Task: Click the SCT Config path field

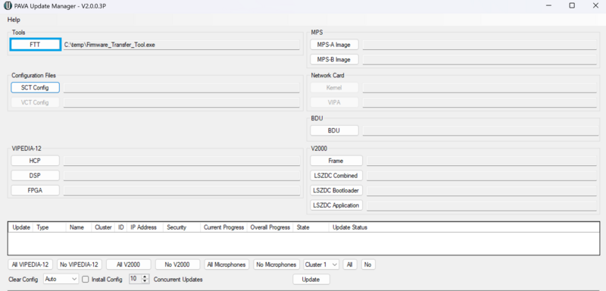Action: 182,88
